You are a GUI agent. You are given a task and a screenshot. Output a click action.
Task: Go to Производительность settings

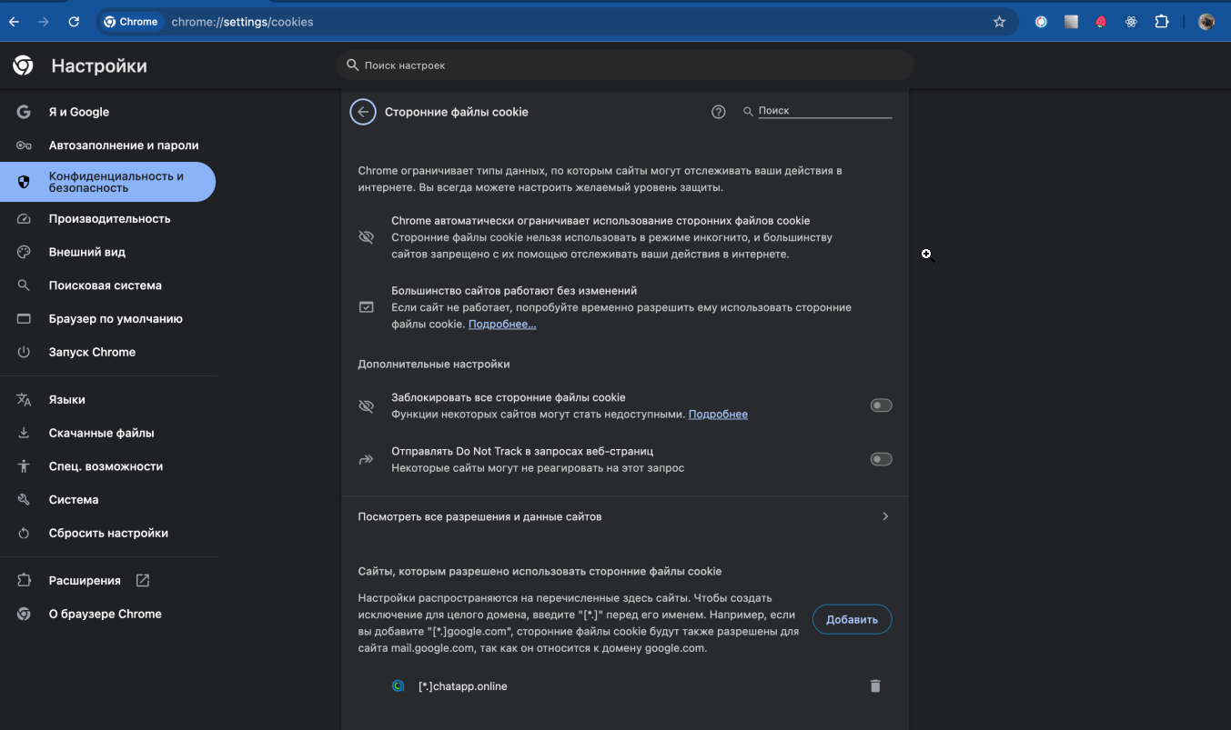(109, 219)
